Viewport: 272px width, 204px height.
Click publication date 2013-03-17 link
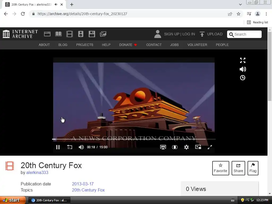(83, 184)
